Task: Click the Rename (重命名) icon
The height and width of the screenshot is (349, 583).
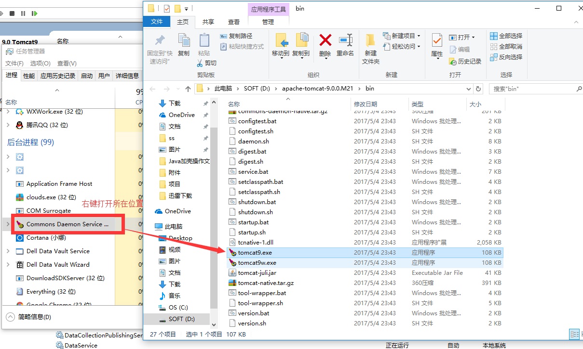Action: click(345, 40)
